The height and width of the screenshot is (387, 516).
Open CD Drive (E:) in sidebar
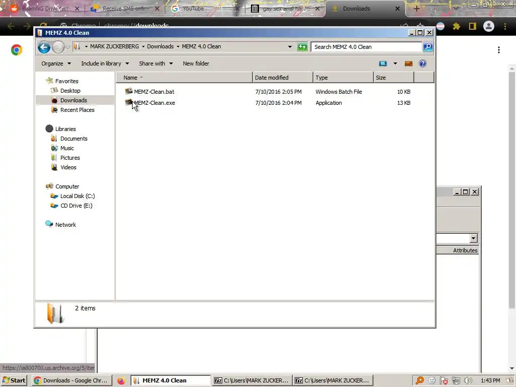point(77,206)
